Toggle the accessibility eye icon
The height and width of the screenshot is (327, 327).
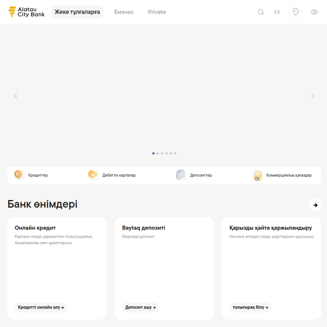[314, 12]
